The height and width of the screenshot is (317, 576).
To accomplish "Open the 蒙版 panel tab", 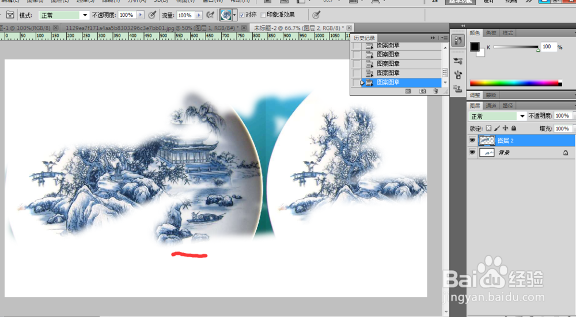I will point(491,95).
